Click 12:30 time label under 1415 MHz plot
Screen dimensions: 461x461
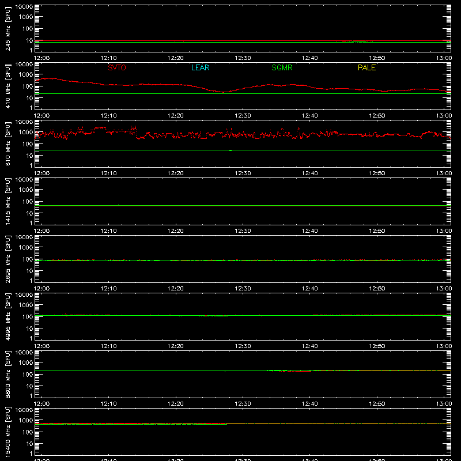click(243, 231)
